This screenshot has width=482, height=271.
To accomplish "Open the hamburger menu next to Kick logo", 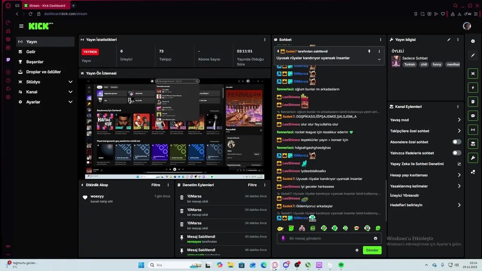I will point(21,26).
